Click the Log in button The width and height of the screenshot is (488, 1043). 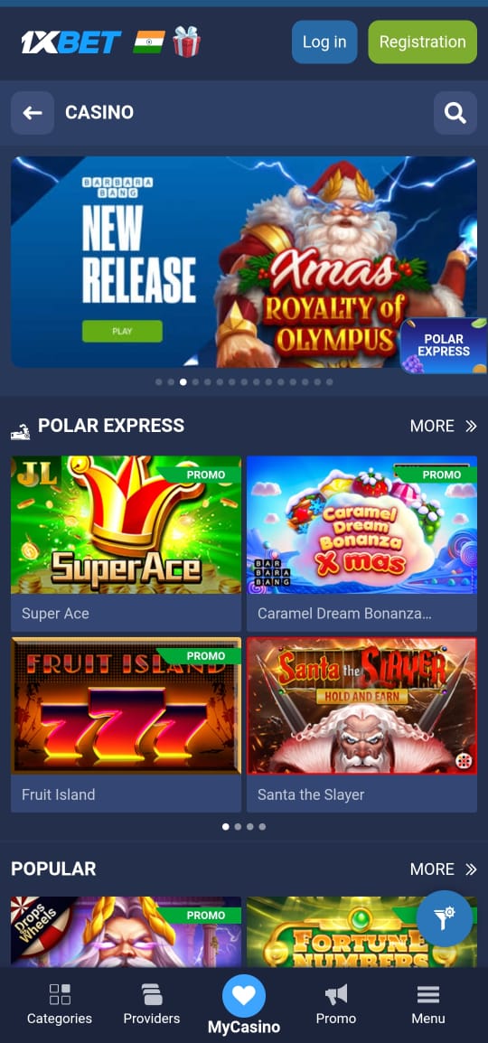coord(324,42)
